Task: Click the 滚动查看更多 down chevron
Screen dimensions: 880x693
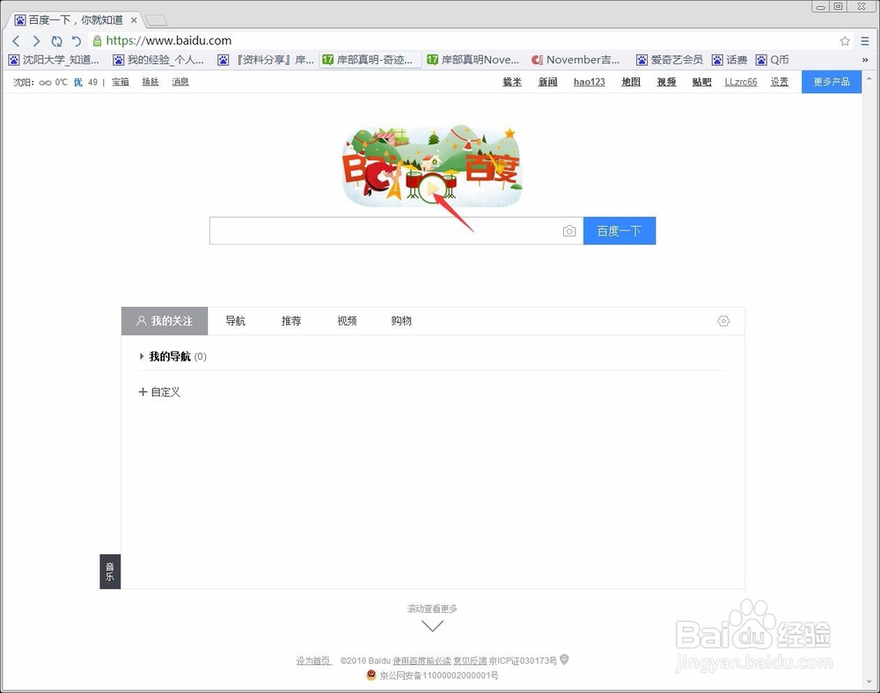Action: pyautogui.click(x=432, y=625)
